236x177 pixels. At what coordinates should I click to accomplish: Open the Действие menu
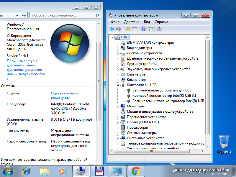click(x=132, y=22)
